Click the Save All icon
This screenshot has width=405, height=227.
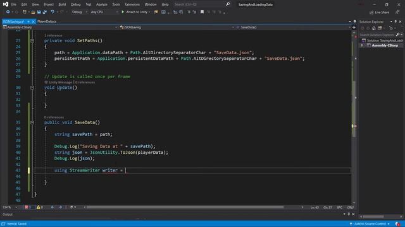[x=45, y=12]
